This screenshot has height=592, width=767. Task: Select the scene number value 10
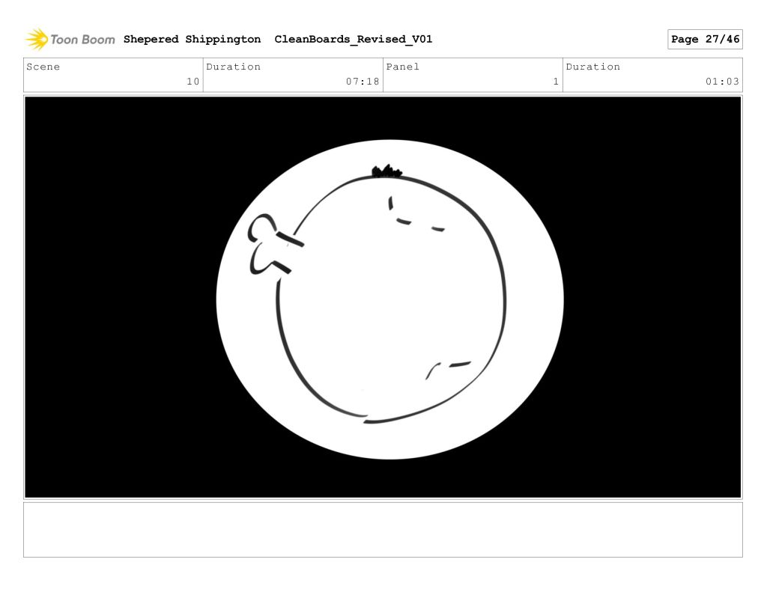(x=192, y=82)
